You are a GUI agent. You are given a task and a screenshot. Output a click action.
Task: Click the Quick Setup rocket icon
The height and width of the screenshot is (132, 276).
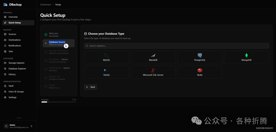5,23
